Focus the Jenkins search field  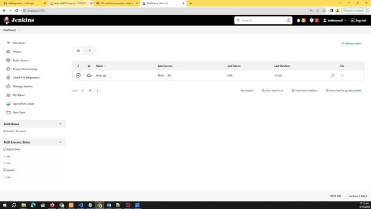point(263,20)
